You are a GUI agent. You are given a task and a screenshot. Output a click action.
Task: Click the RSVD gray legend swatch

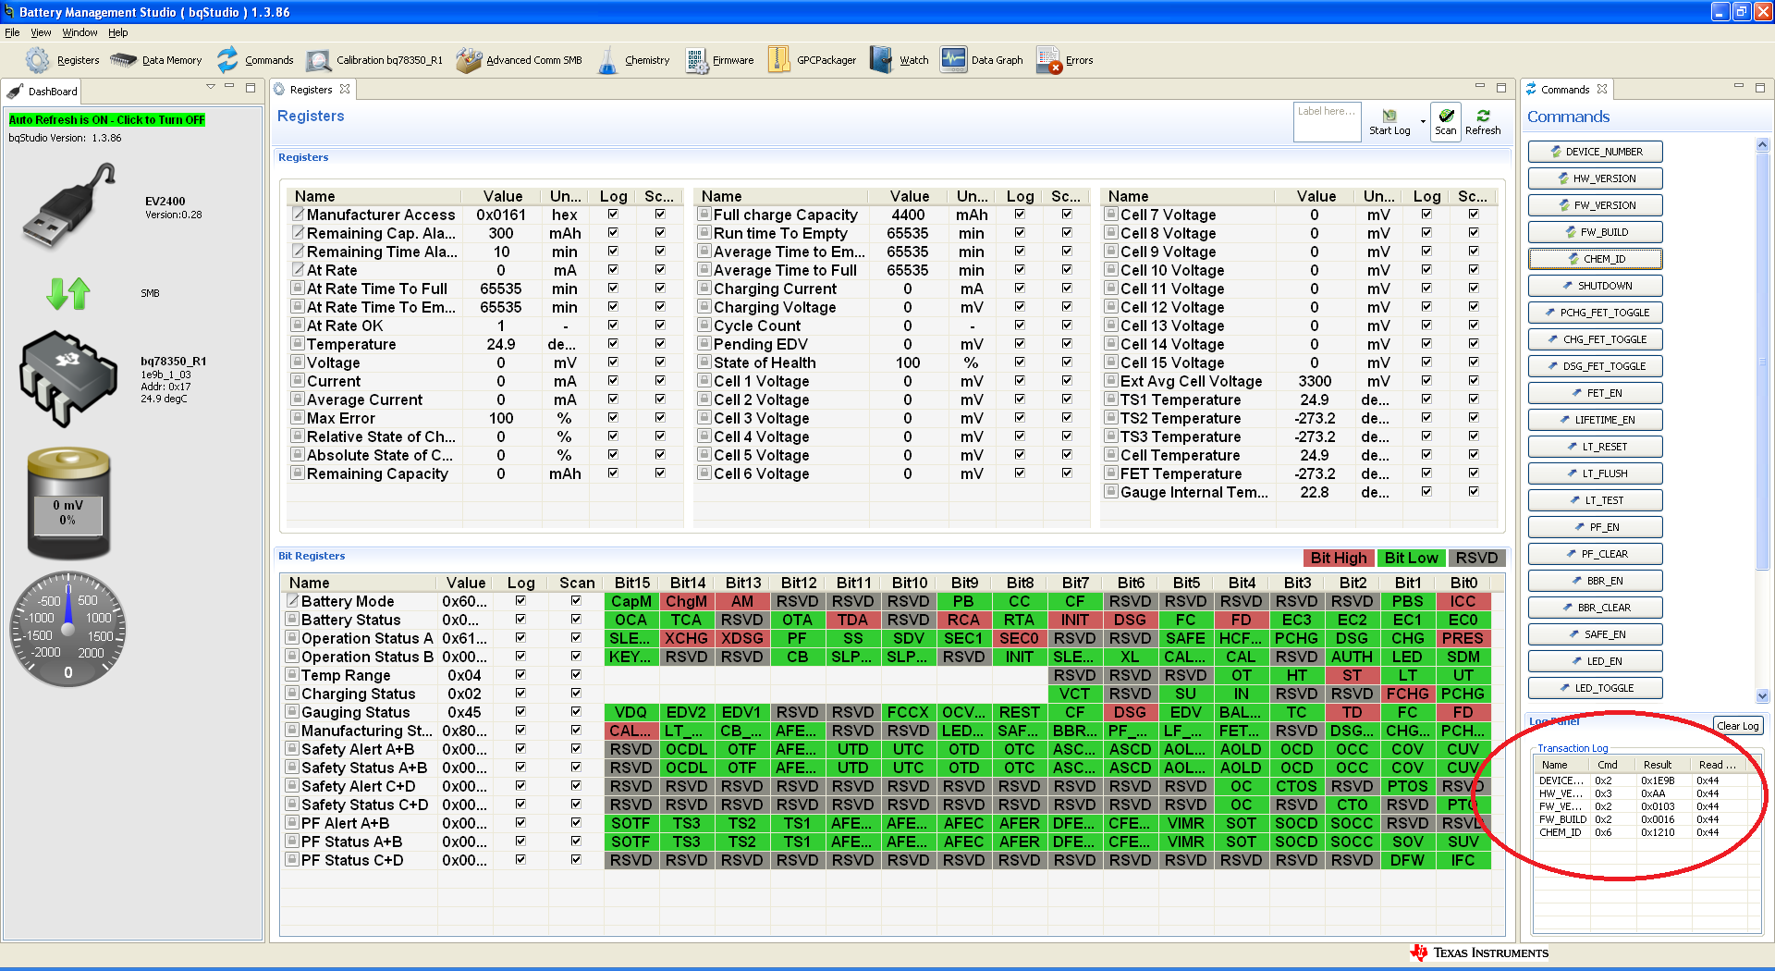1476,558
